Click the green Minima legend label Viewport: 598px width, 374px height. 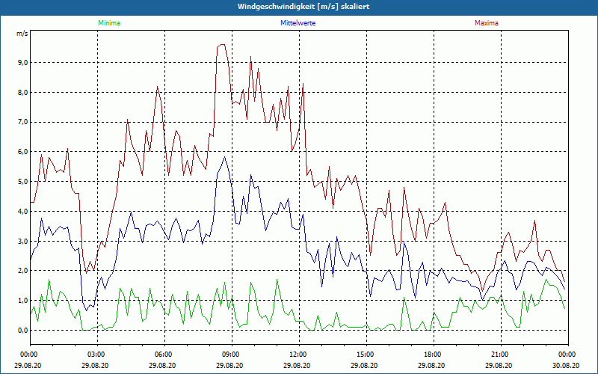click(x=108, y=23)
